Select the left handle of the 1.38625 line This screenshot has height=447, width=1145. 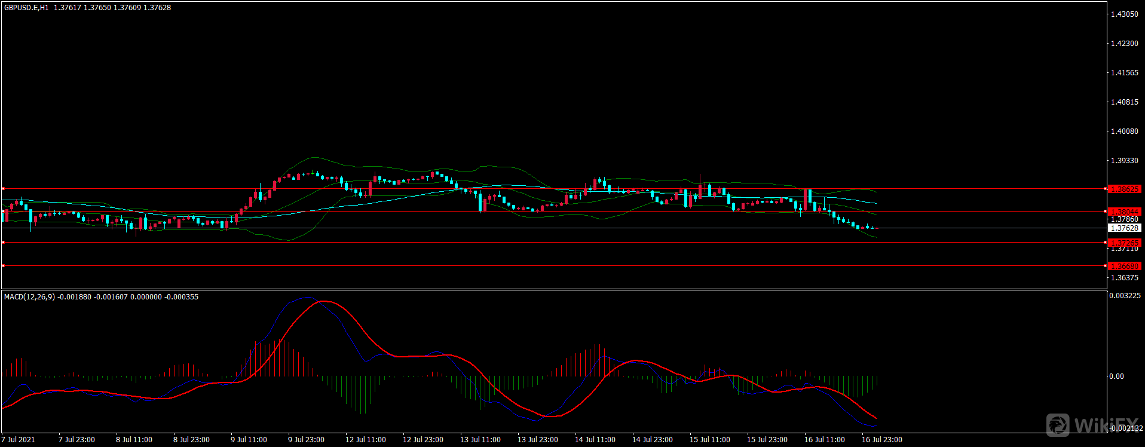(3, 189)
